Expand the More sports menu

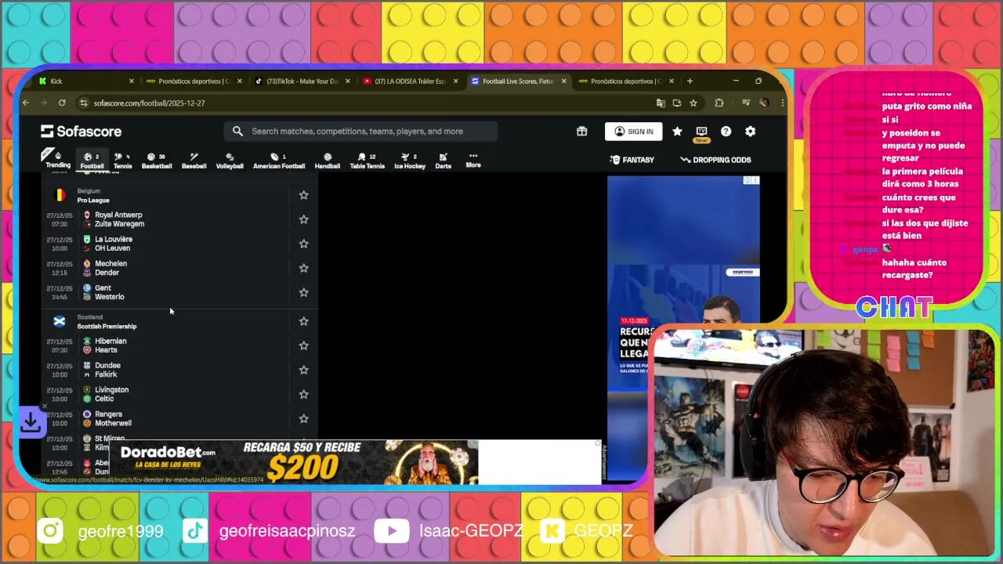[x=473, y=160]
